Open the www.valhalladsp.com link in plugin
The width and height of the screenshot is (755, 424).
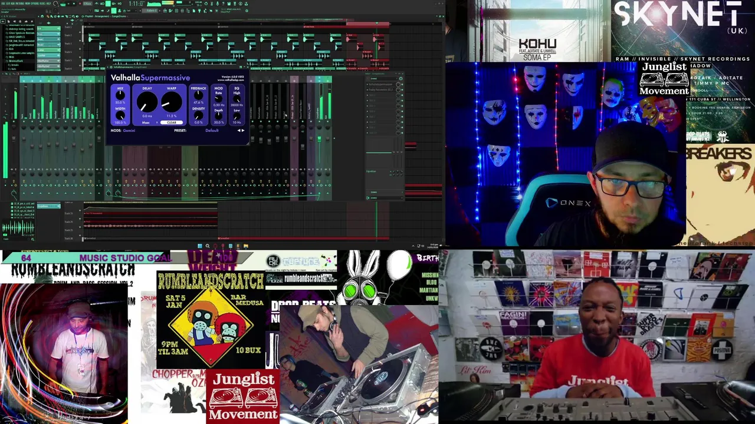tap(231, 80)
